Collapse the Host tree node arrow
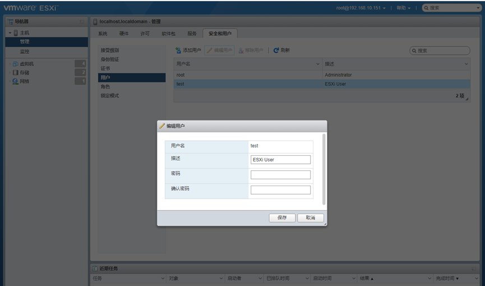 [10, 33]
